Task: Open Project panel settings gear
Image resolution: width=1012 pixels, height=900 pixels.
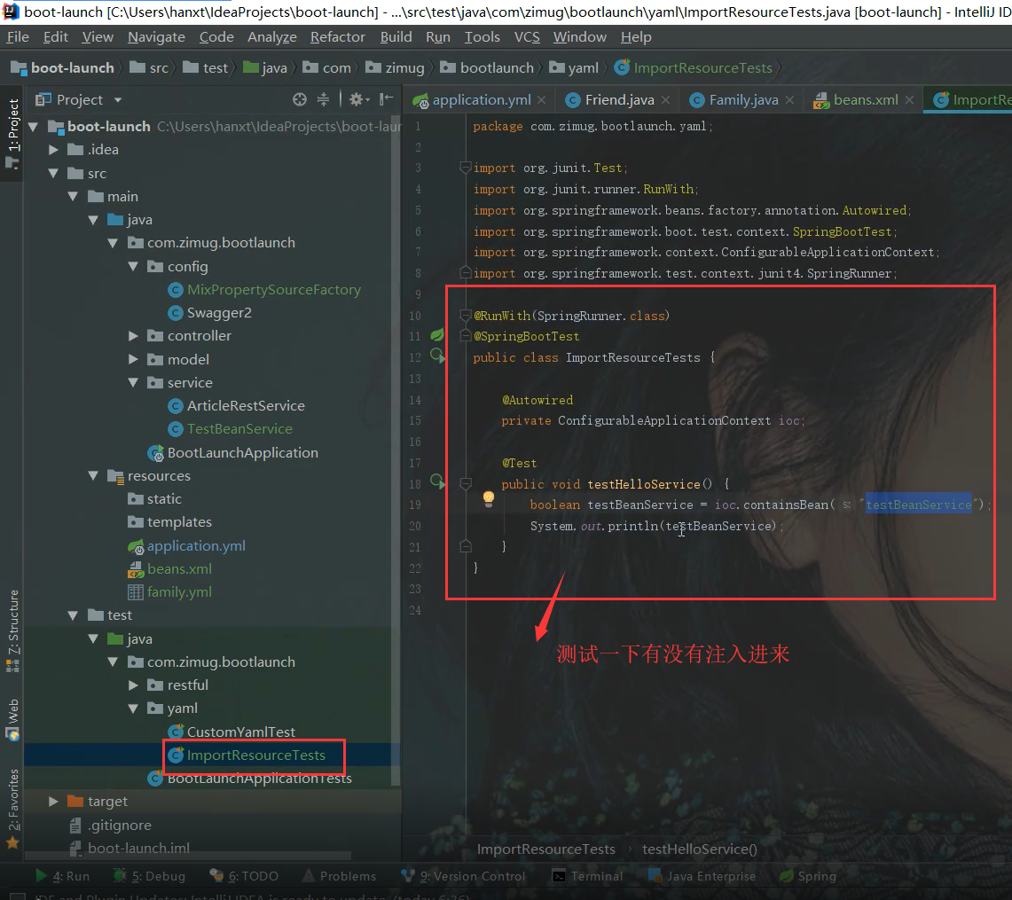Action: [x=357, y=99]
